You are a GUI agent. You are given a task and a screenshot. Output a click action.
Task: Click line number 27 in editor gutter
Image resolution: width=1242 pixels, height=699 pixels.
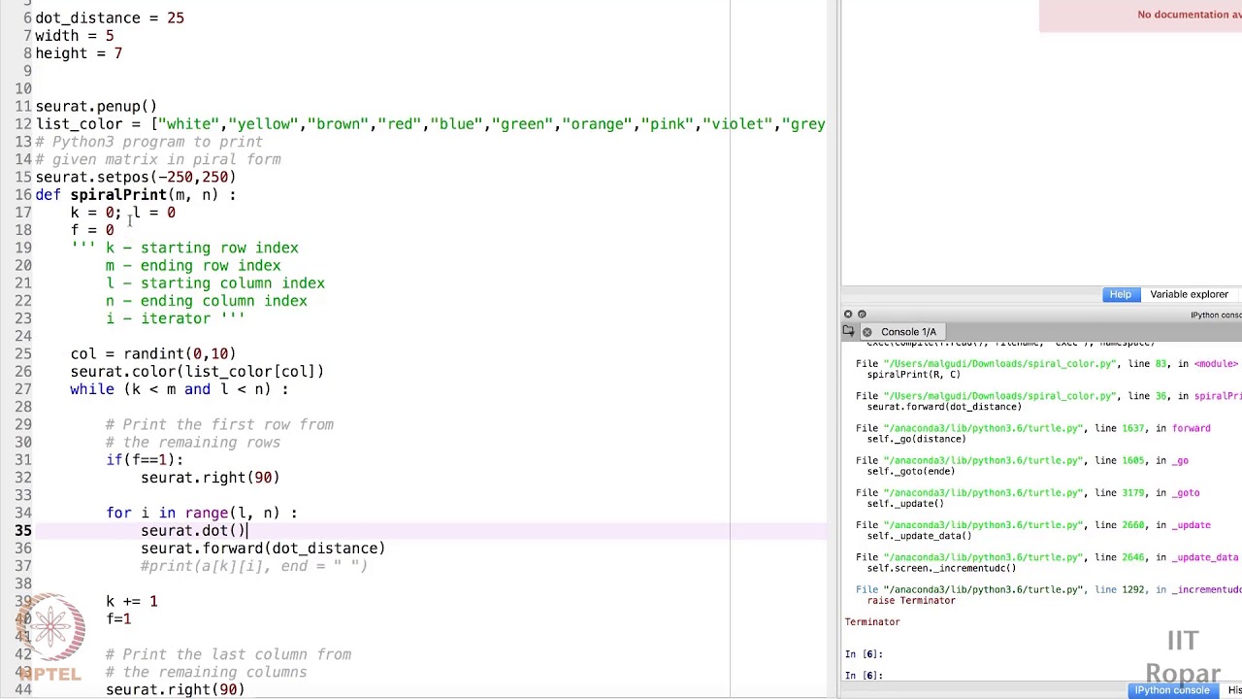(22, 389)
